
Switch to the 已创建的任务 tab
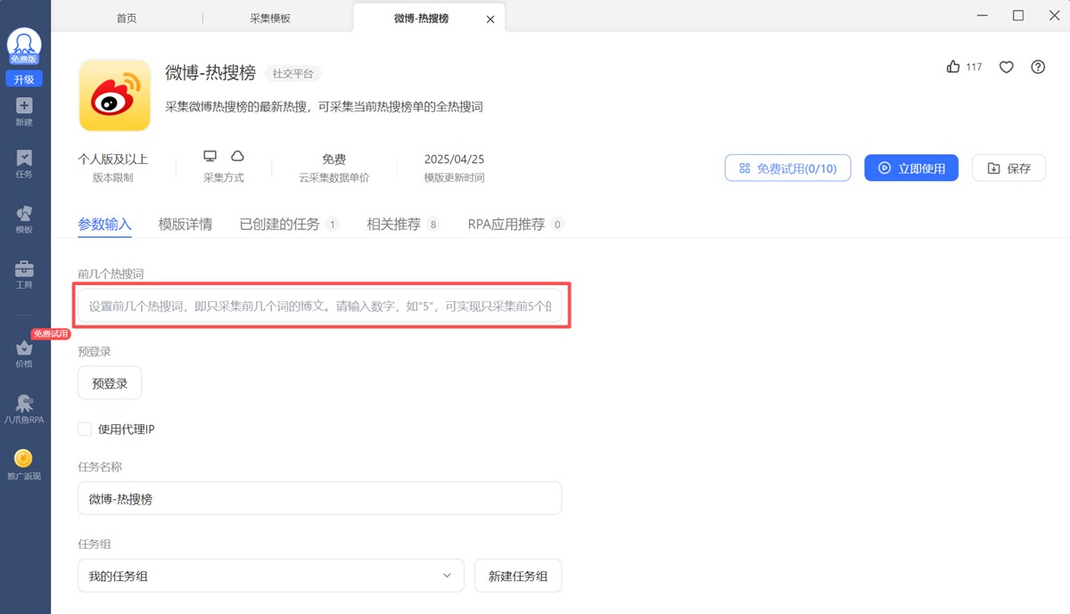pyautogui.click(x=279, y=225)
